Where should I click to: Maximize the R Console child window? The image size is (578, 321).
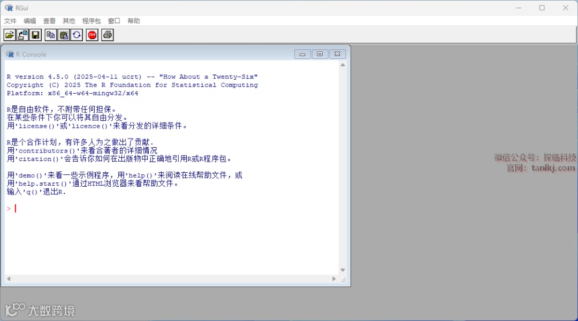(x=320, y=54)
